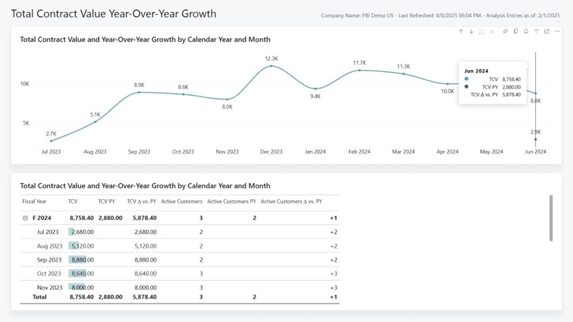
Task: Click the report title Total Contract Value Year-Over-Year Growth
Action: point(114,14)
